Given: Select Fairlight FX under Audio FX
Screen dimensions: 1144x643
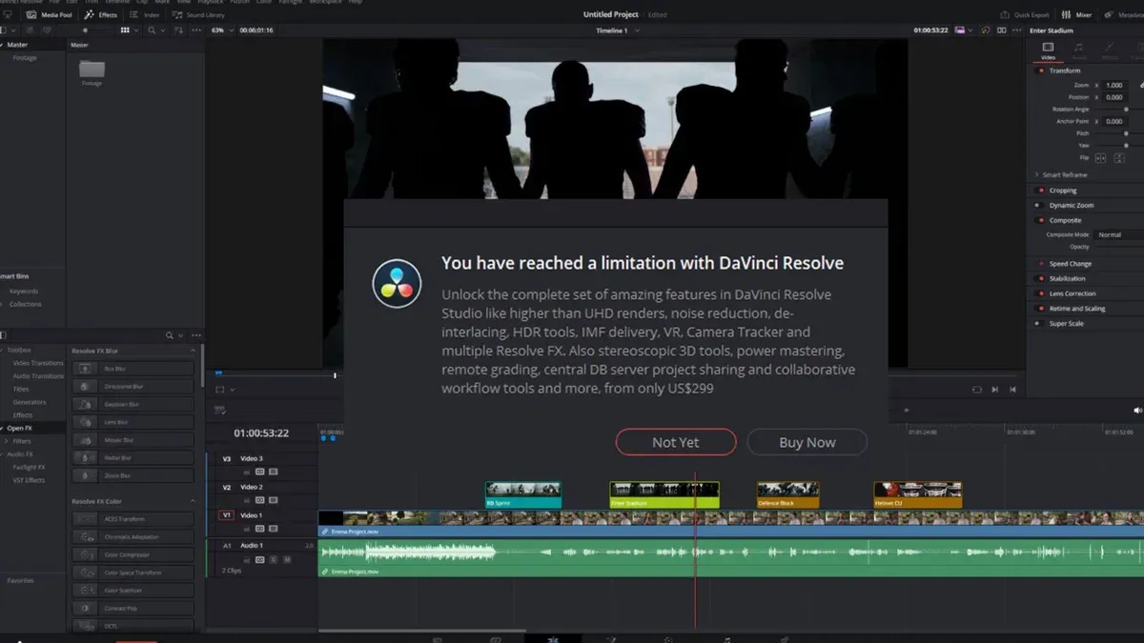Looking at the screenshot, I should click(x=29, y=467).
